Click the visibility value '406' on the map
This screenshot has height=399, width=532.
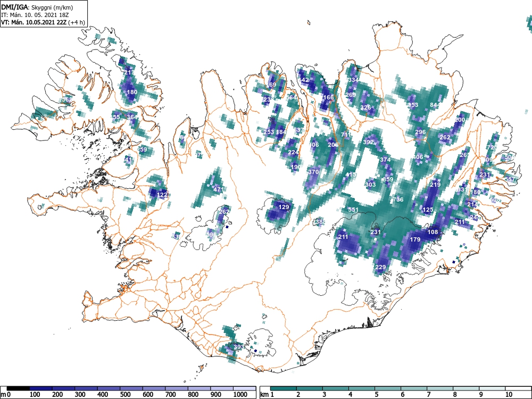click(x=418, y=157)
